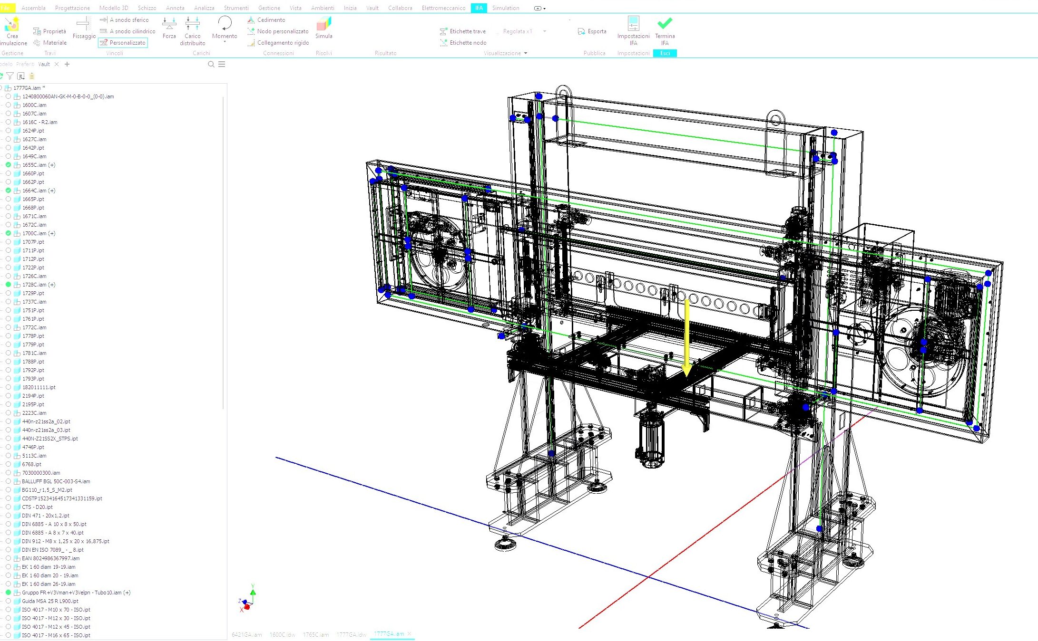Viewport: 1038px width, 641px height.
Task: Switch to the Simulation ribbon tab
Action: [505, 8]
